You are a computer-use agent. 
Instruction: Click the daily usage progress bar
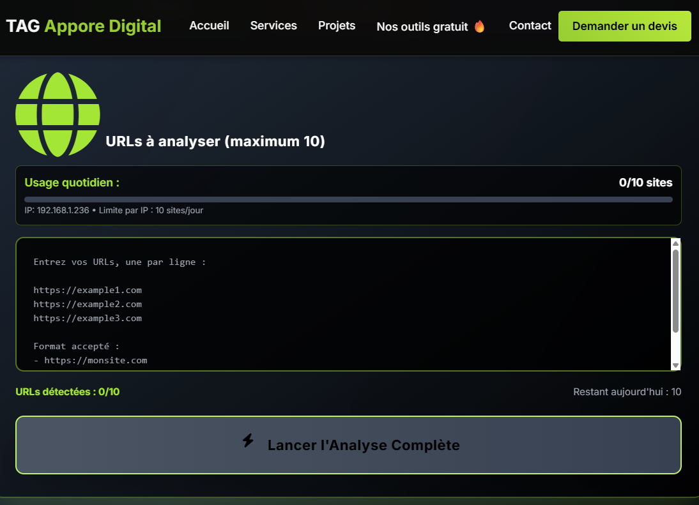click(x=348, y=199)
